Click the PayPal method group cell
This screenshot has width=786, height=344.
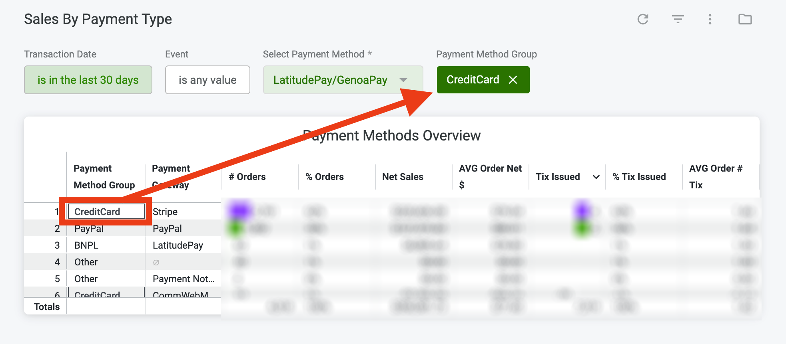coord(89,229)
